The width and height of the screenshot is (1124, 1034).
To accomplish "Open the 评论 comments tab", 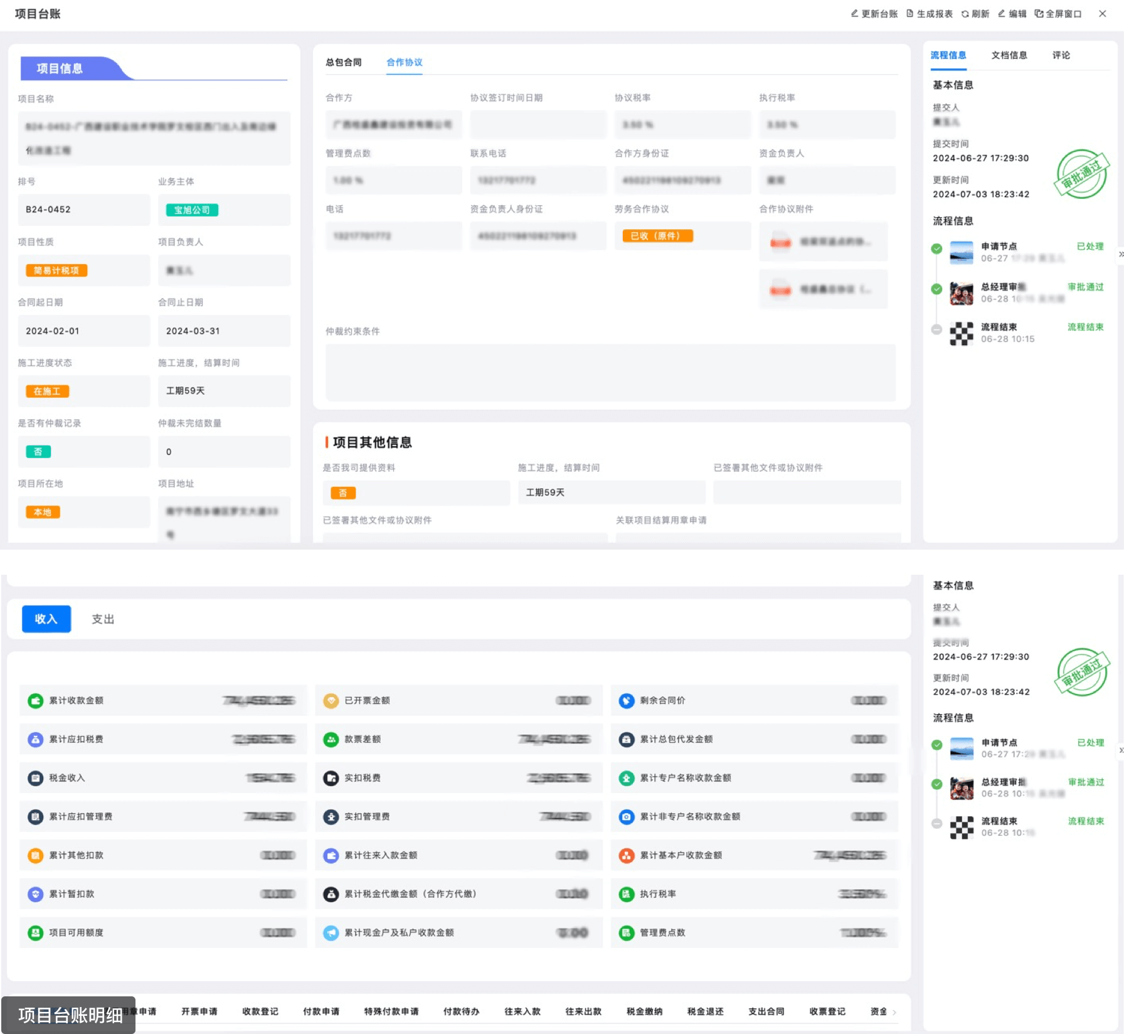I will point(1061,55).
